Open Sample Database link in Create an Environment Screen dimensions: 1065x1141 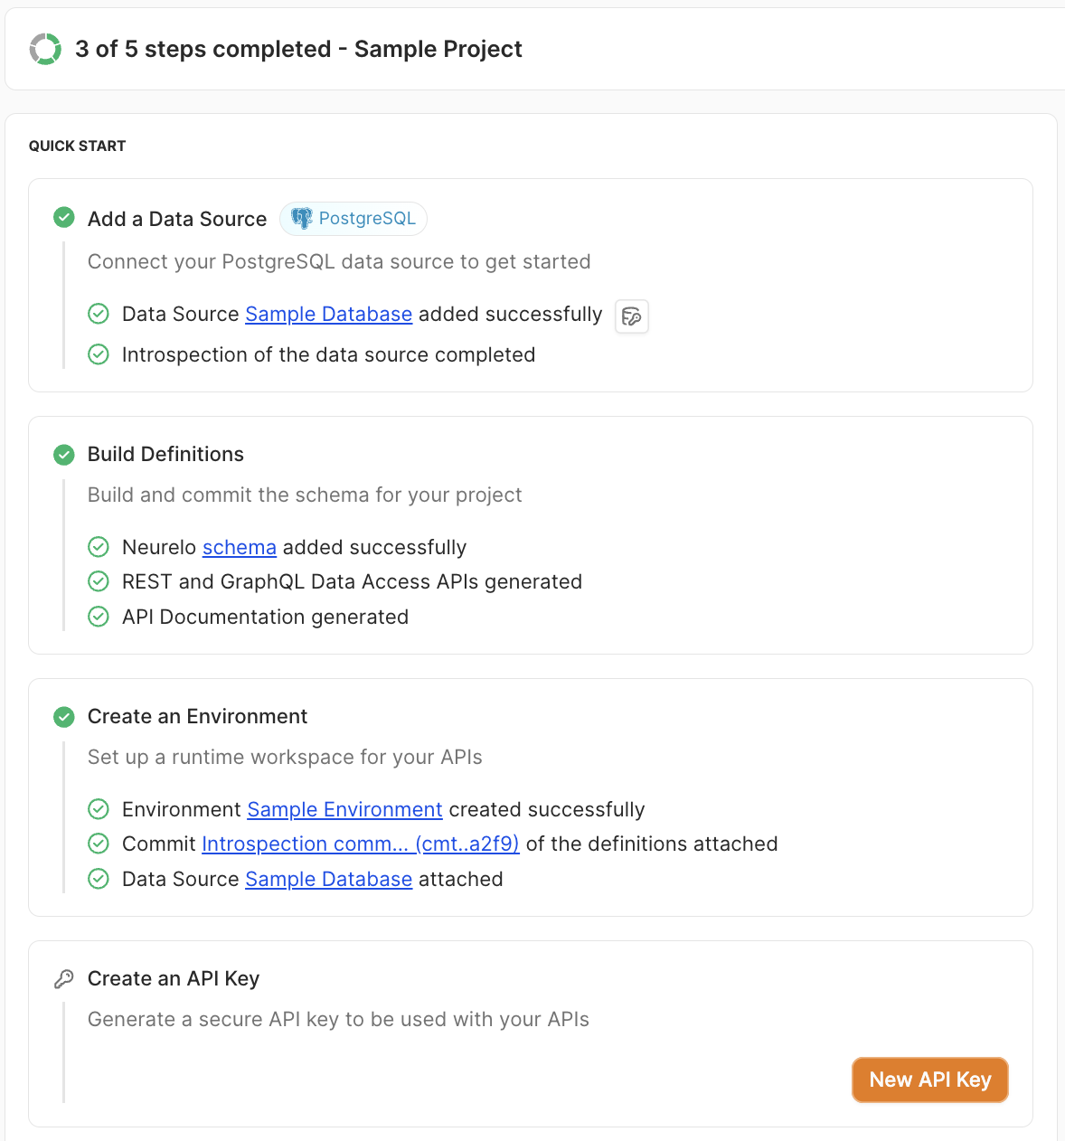click(x=328, y=880)
